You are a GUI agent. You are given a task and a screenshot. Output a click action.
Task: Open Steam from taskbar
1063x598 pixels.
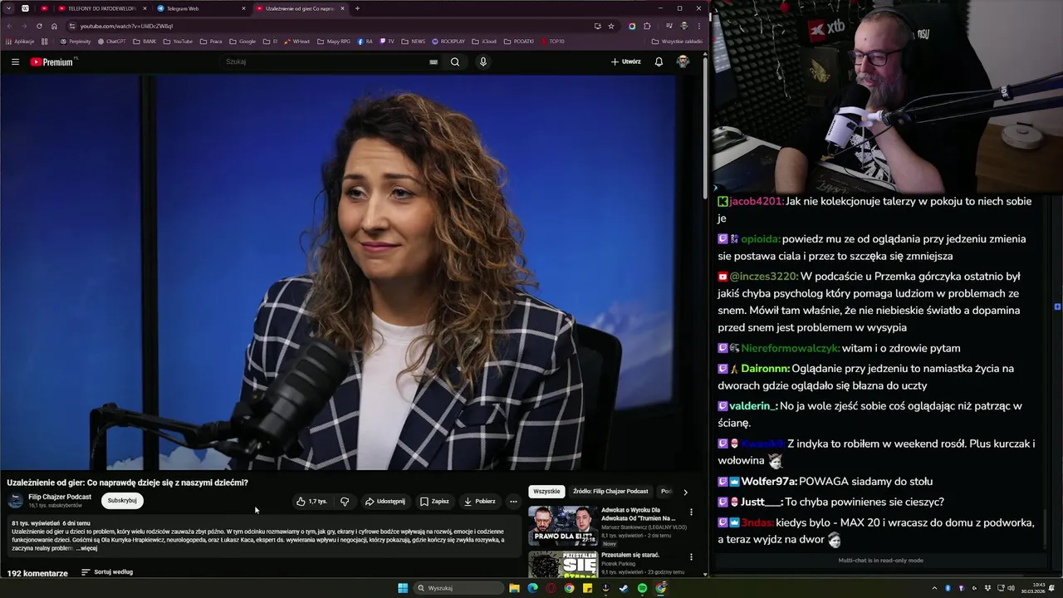click(624, 588)
